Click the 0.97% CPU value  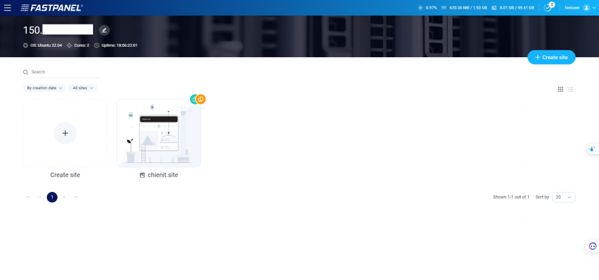[431, 8]
